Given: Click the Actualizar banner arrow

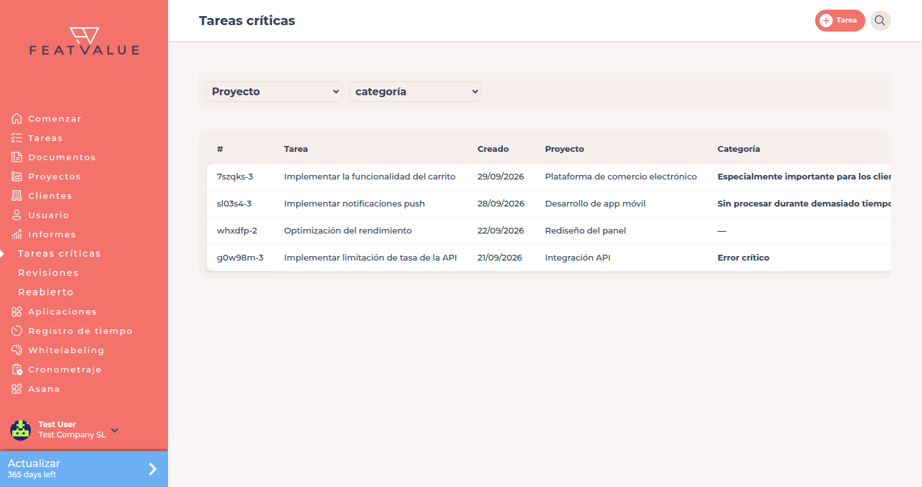Looking at the screenshot, I should click(x=153, y=469).
